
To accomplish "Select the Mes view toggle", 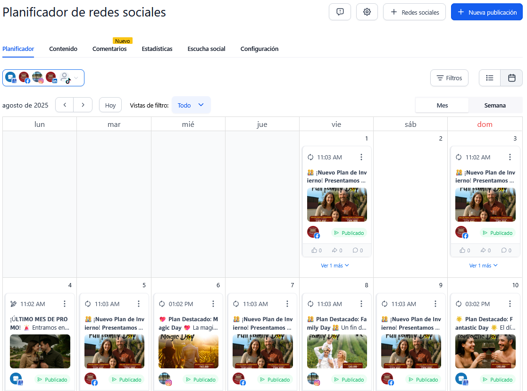I will tap(442, 105).
